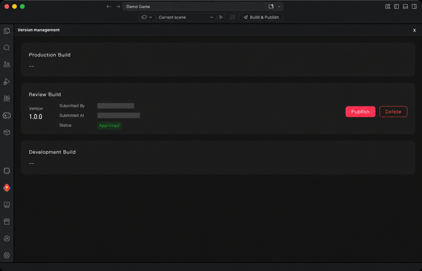Go back with the left arrow

pyautogui.click(x=109, y=6)
